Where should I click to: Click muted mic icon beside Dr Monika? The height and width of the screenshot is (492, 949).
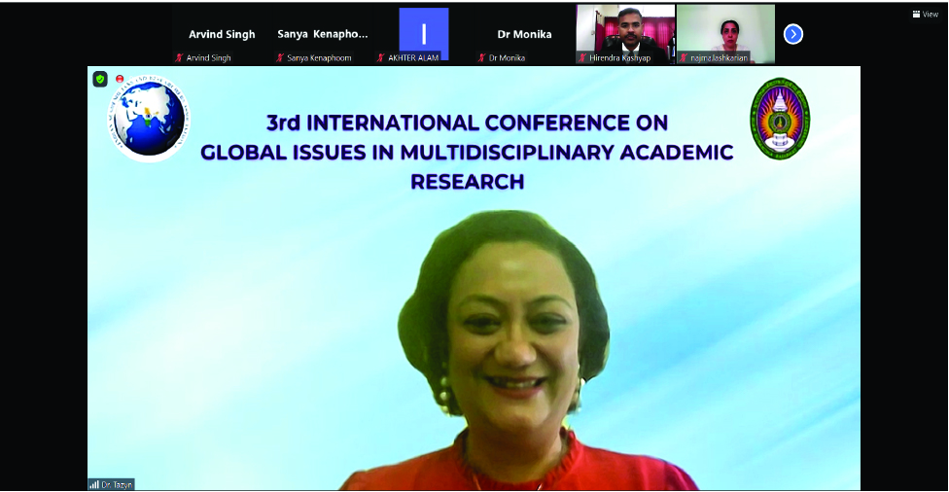pyautogui.click(x=481, y=58)
